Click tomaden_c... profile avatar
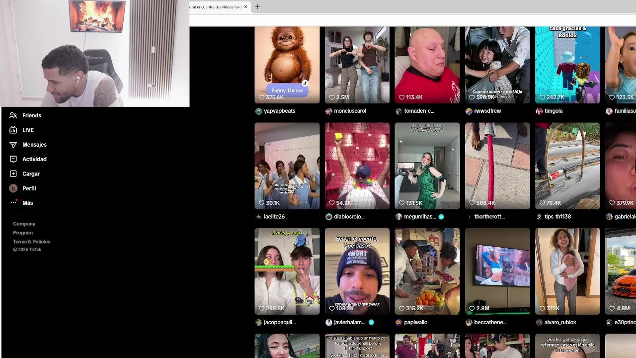The width and height of the screenshot is (636, 358). [x=398, y=111]
